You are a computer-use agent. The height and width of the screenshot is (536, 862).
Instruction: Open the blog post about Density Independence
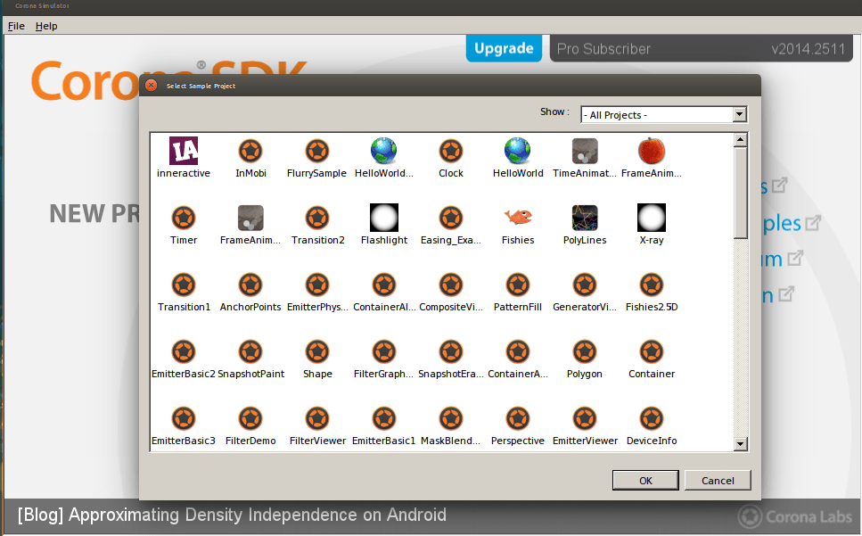(x=232, y=515)
